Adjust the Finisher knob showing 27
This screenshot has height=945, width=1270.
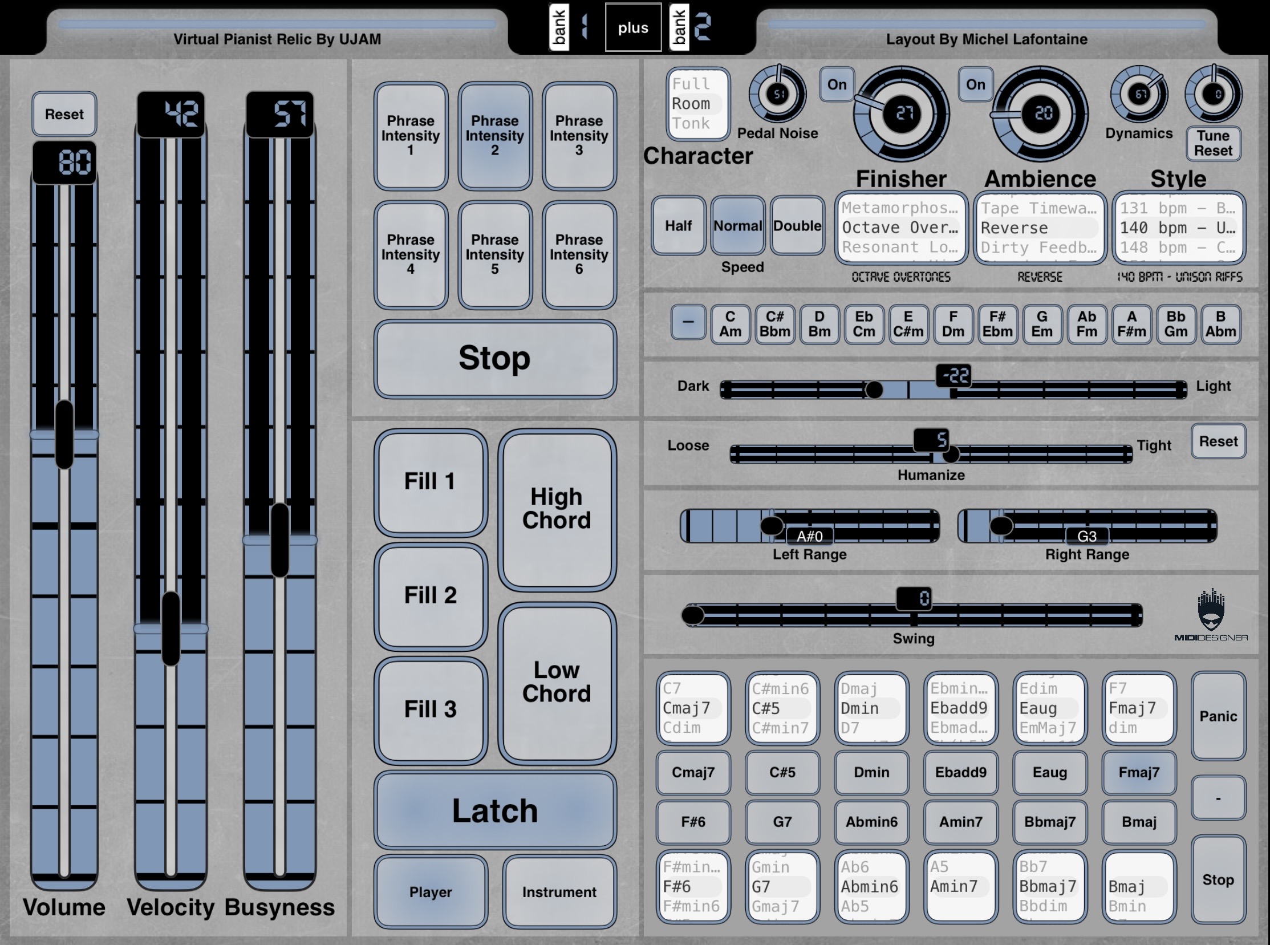tap(902, 113)
